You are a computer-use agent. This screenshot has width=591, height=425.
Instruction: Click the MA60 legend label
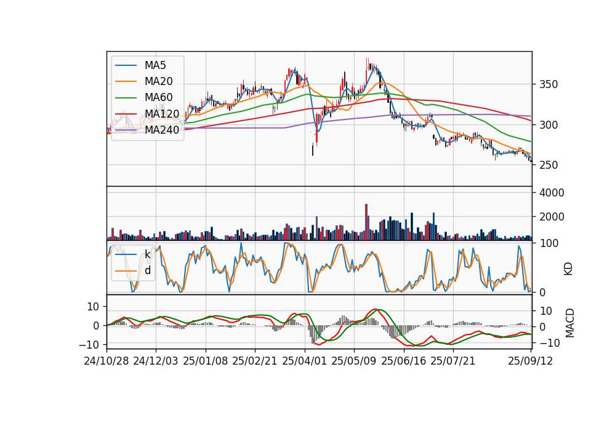tap(158, 97)
